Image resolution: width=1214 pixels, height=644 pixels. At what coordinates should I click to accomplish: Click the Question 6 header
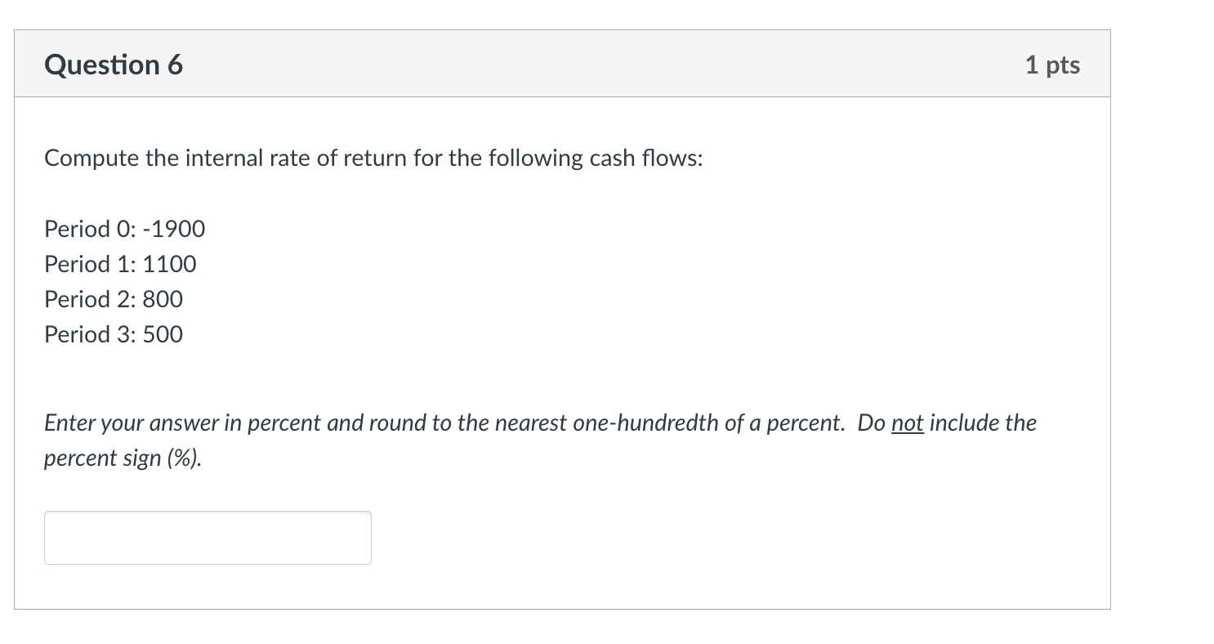(x=114, y=65)
